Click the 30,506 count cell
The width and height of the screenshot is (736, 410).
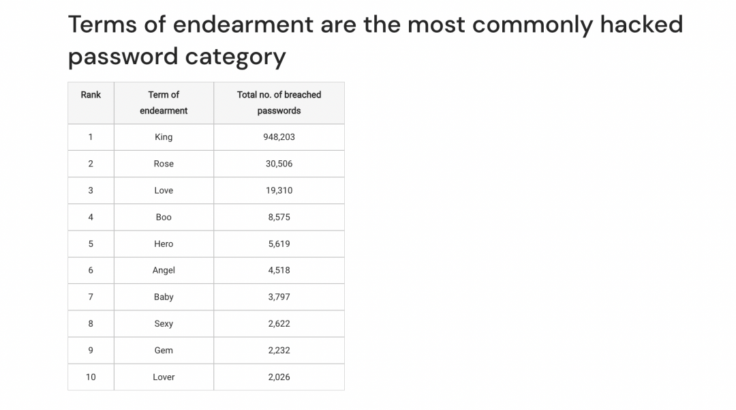click(x=279, y=164)
